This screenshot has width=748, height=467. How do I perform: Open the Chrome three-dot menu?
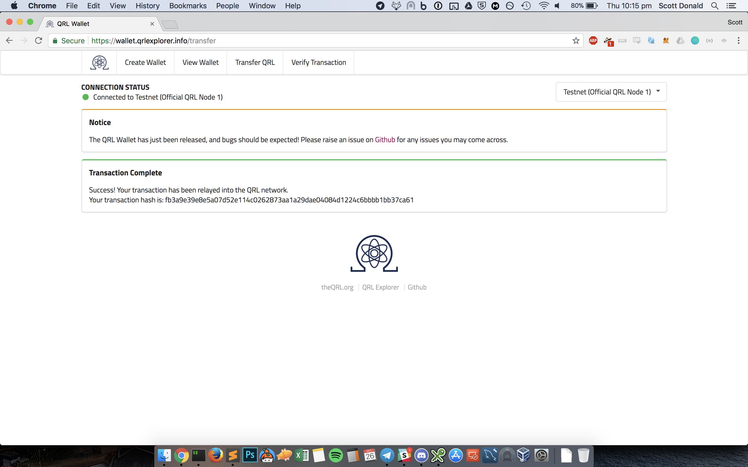[738, 40]
